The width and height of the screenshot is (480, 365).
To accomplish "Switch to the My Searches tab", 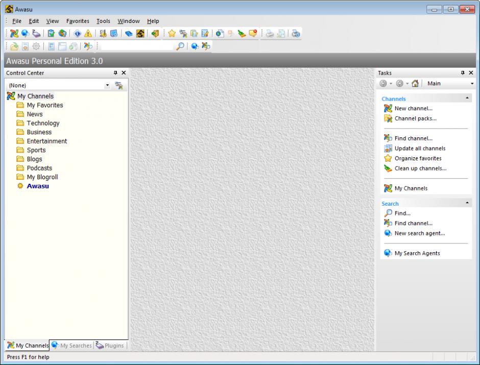I will 71,346.
